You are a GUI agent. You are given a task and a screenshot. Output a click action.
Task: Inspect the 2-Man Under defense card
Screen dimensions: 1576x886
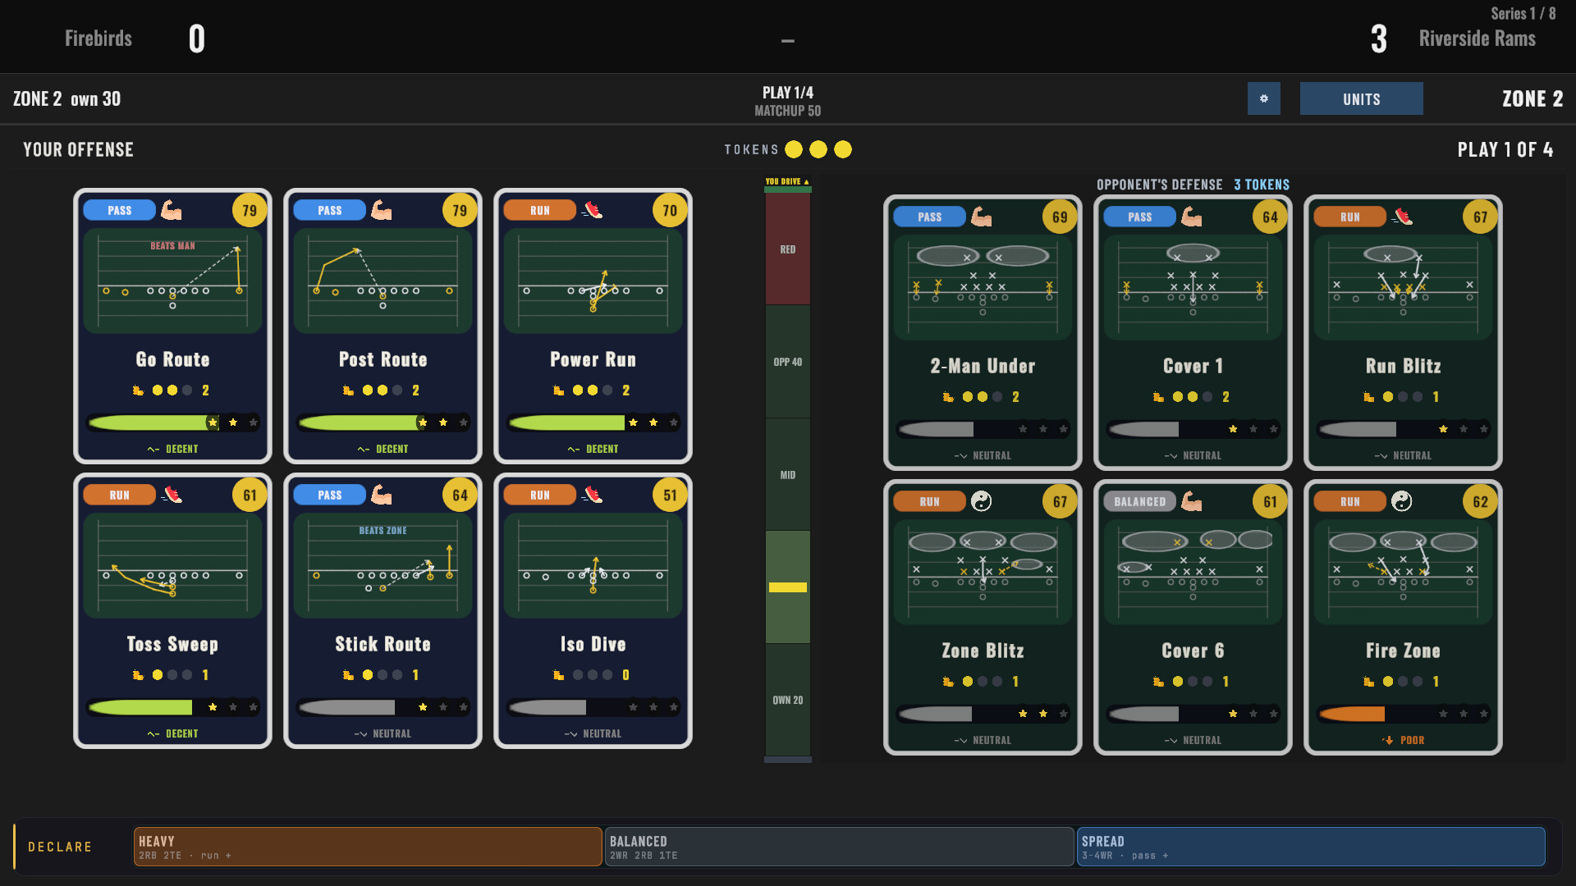[983, 332]
